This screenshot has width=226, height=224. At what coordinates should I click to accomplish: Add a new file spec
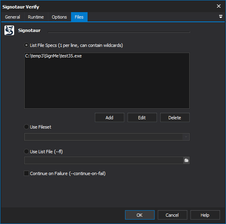coord(109,118)
